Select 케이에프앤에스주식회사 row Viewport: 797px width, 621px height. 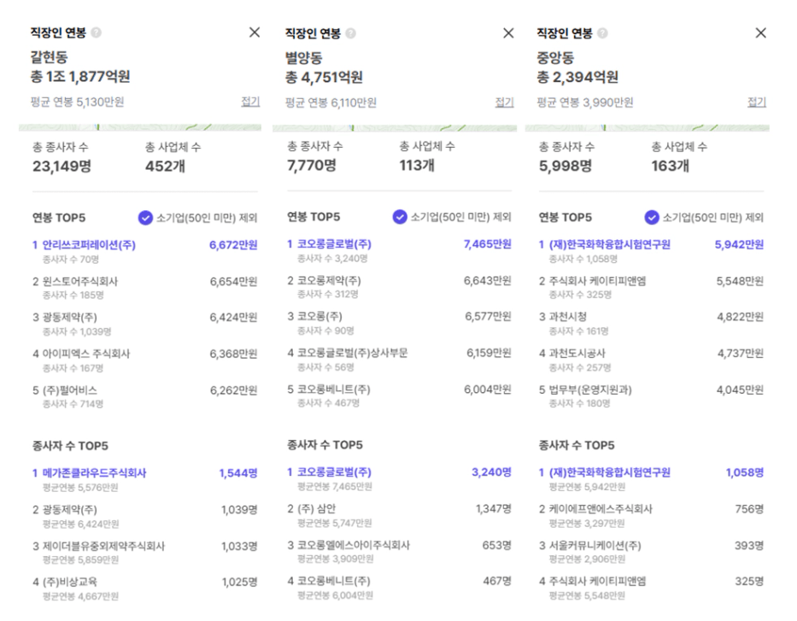[651, 516]
